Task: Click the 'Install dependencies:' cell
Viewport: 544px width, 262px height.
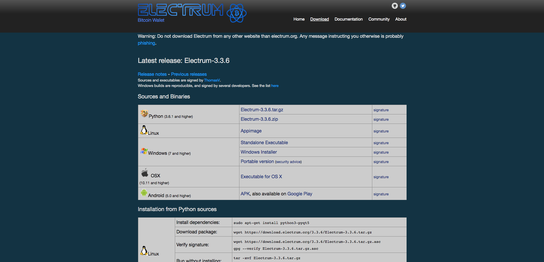Action: coord(203,223)
